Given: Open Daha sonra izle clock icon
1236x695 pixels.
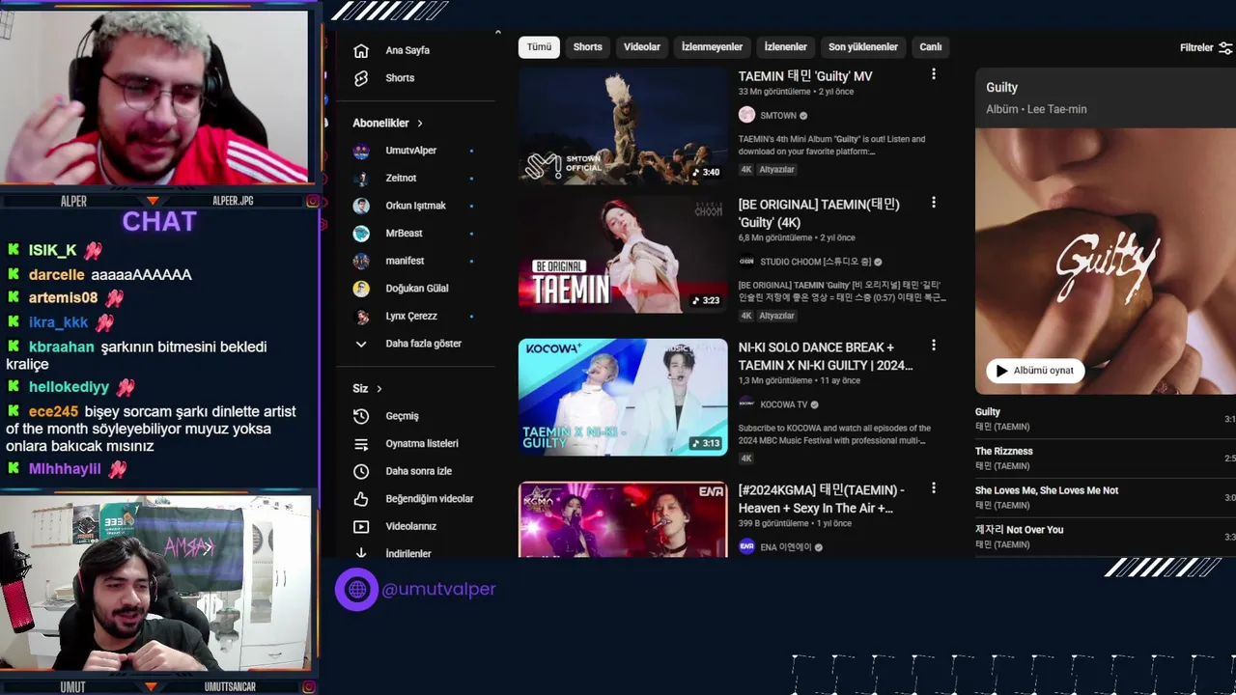Looking at the screenshot, I should (x=361, y=471).
